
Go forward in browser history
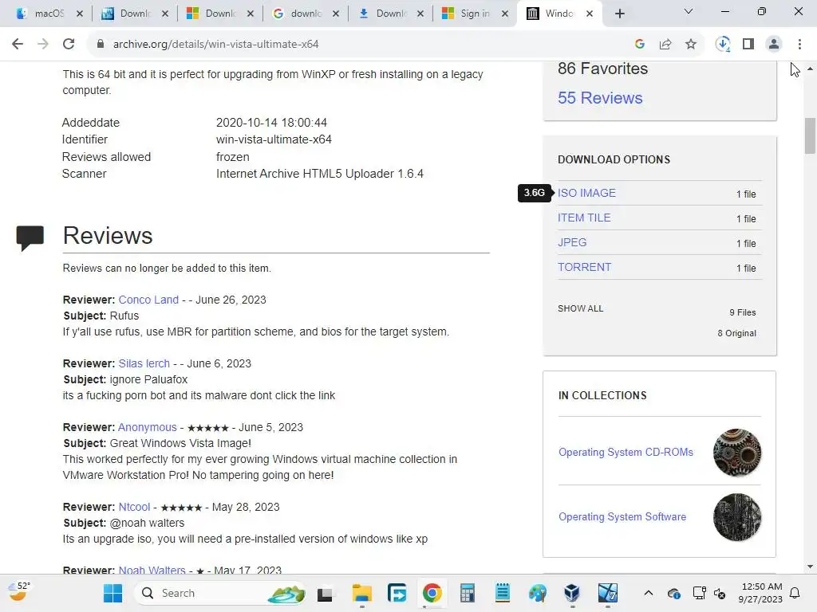43,45
